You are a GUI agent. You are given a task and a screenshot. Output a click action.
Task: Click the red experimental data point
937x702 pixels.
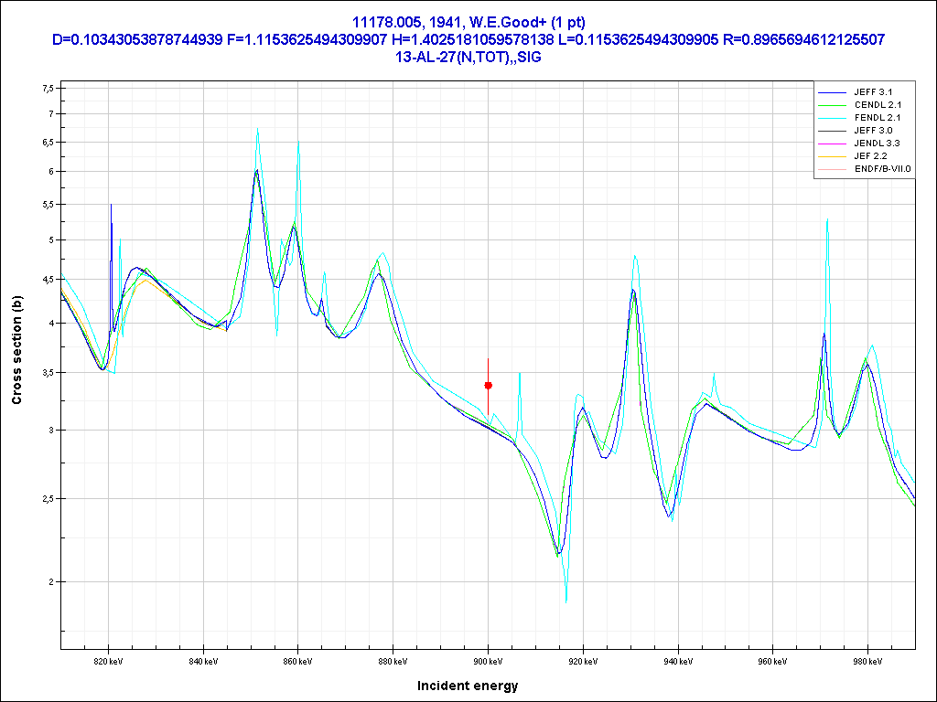[488, 386]
